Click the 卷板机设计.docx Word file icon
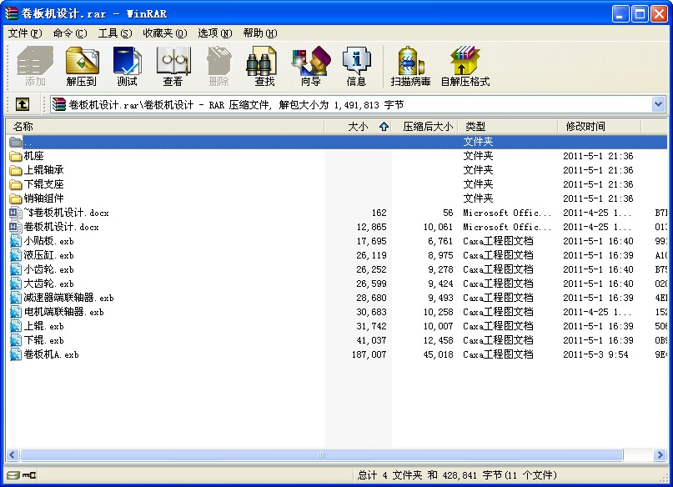673x487 pixels. [16, 227]
